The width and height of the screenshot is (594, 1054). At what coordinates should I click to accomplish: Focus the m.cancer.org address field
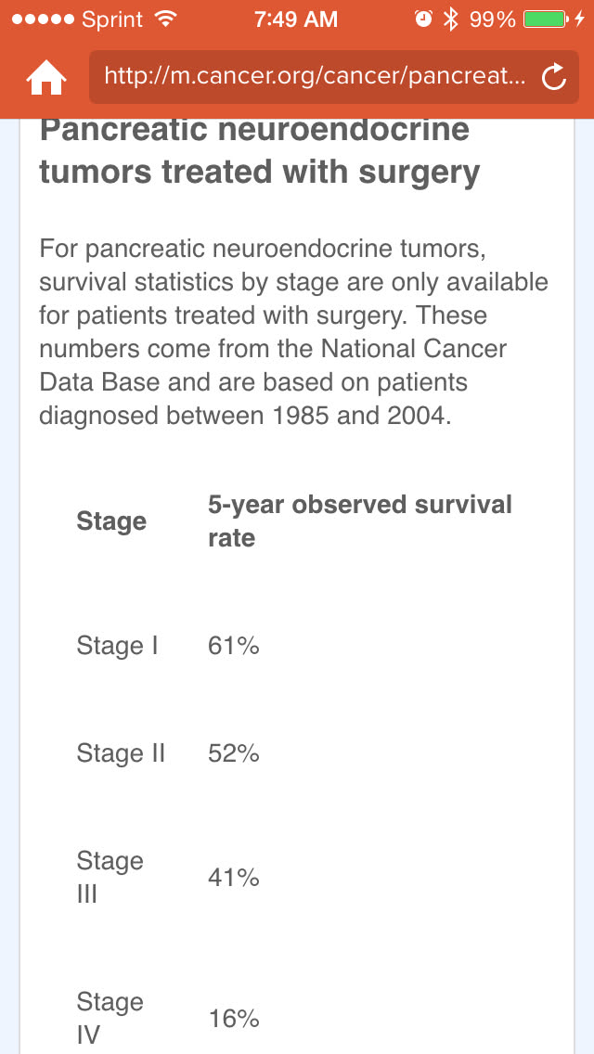[x=316, y=76]
